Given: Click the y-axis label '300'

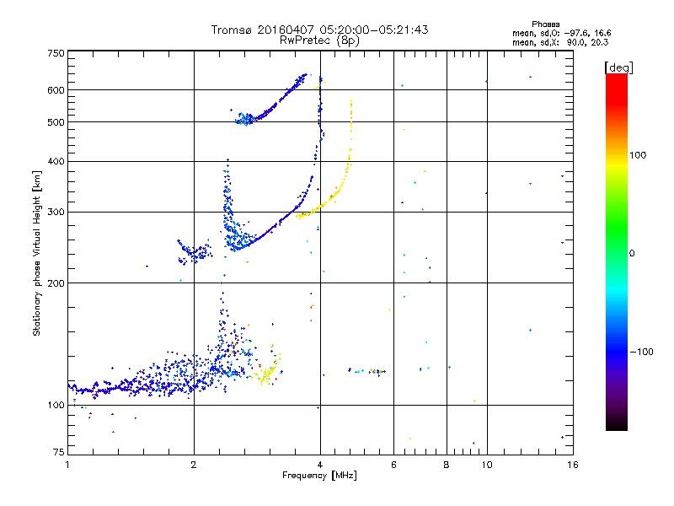Looking at the screenshot, I should pos(56,213).
